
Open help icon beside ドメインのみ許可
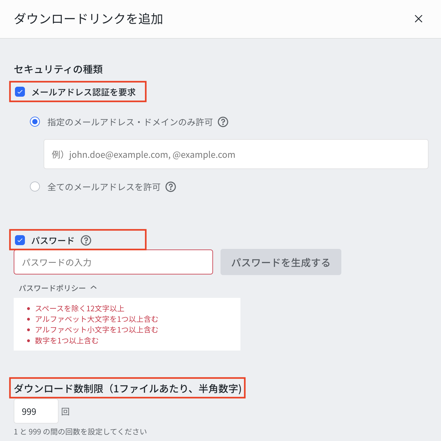(223, 122)
